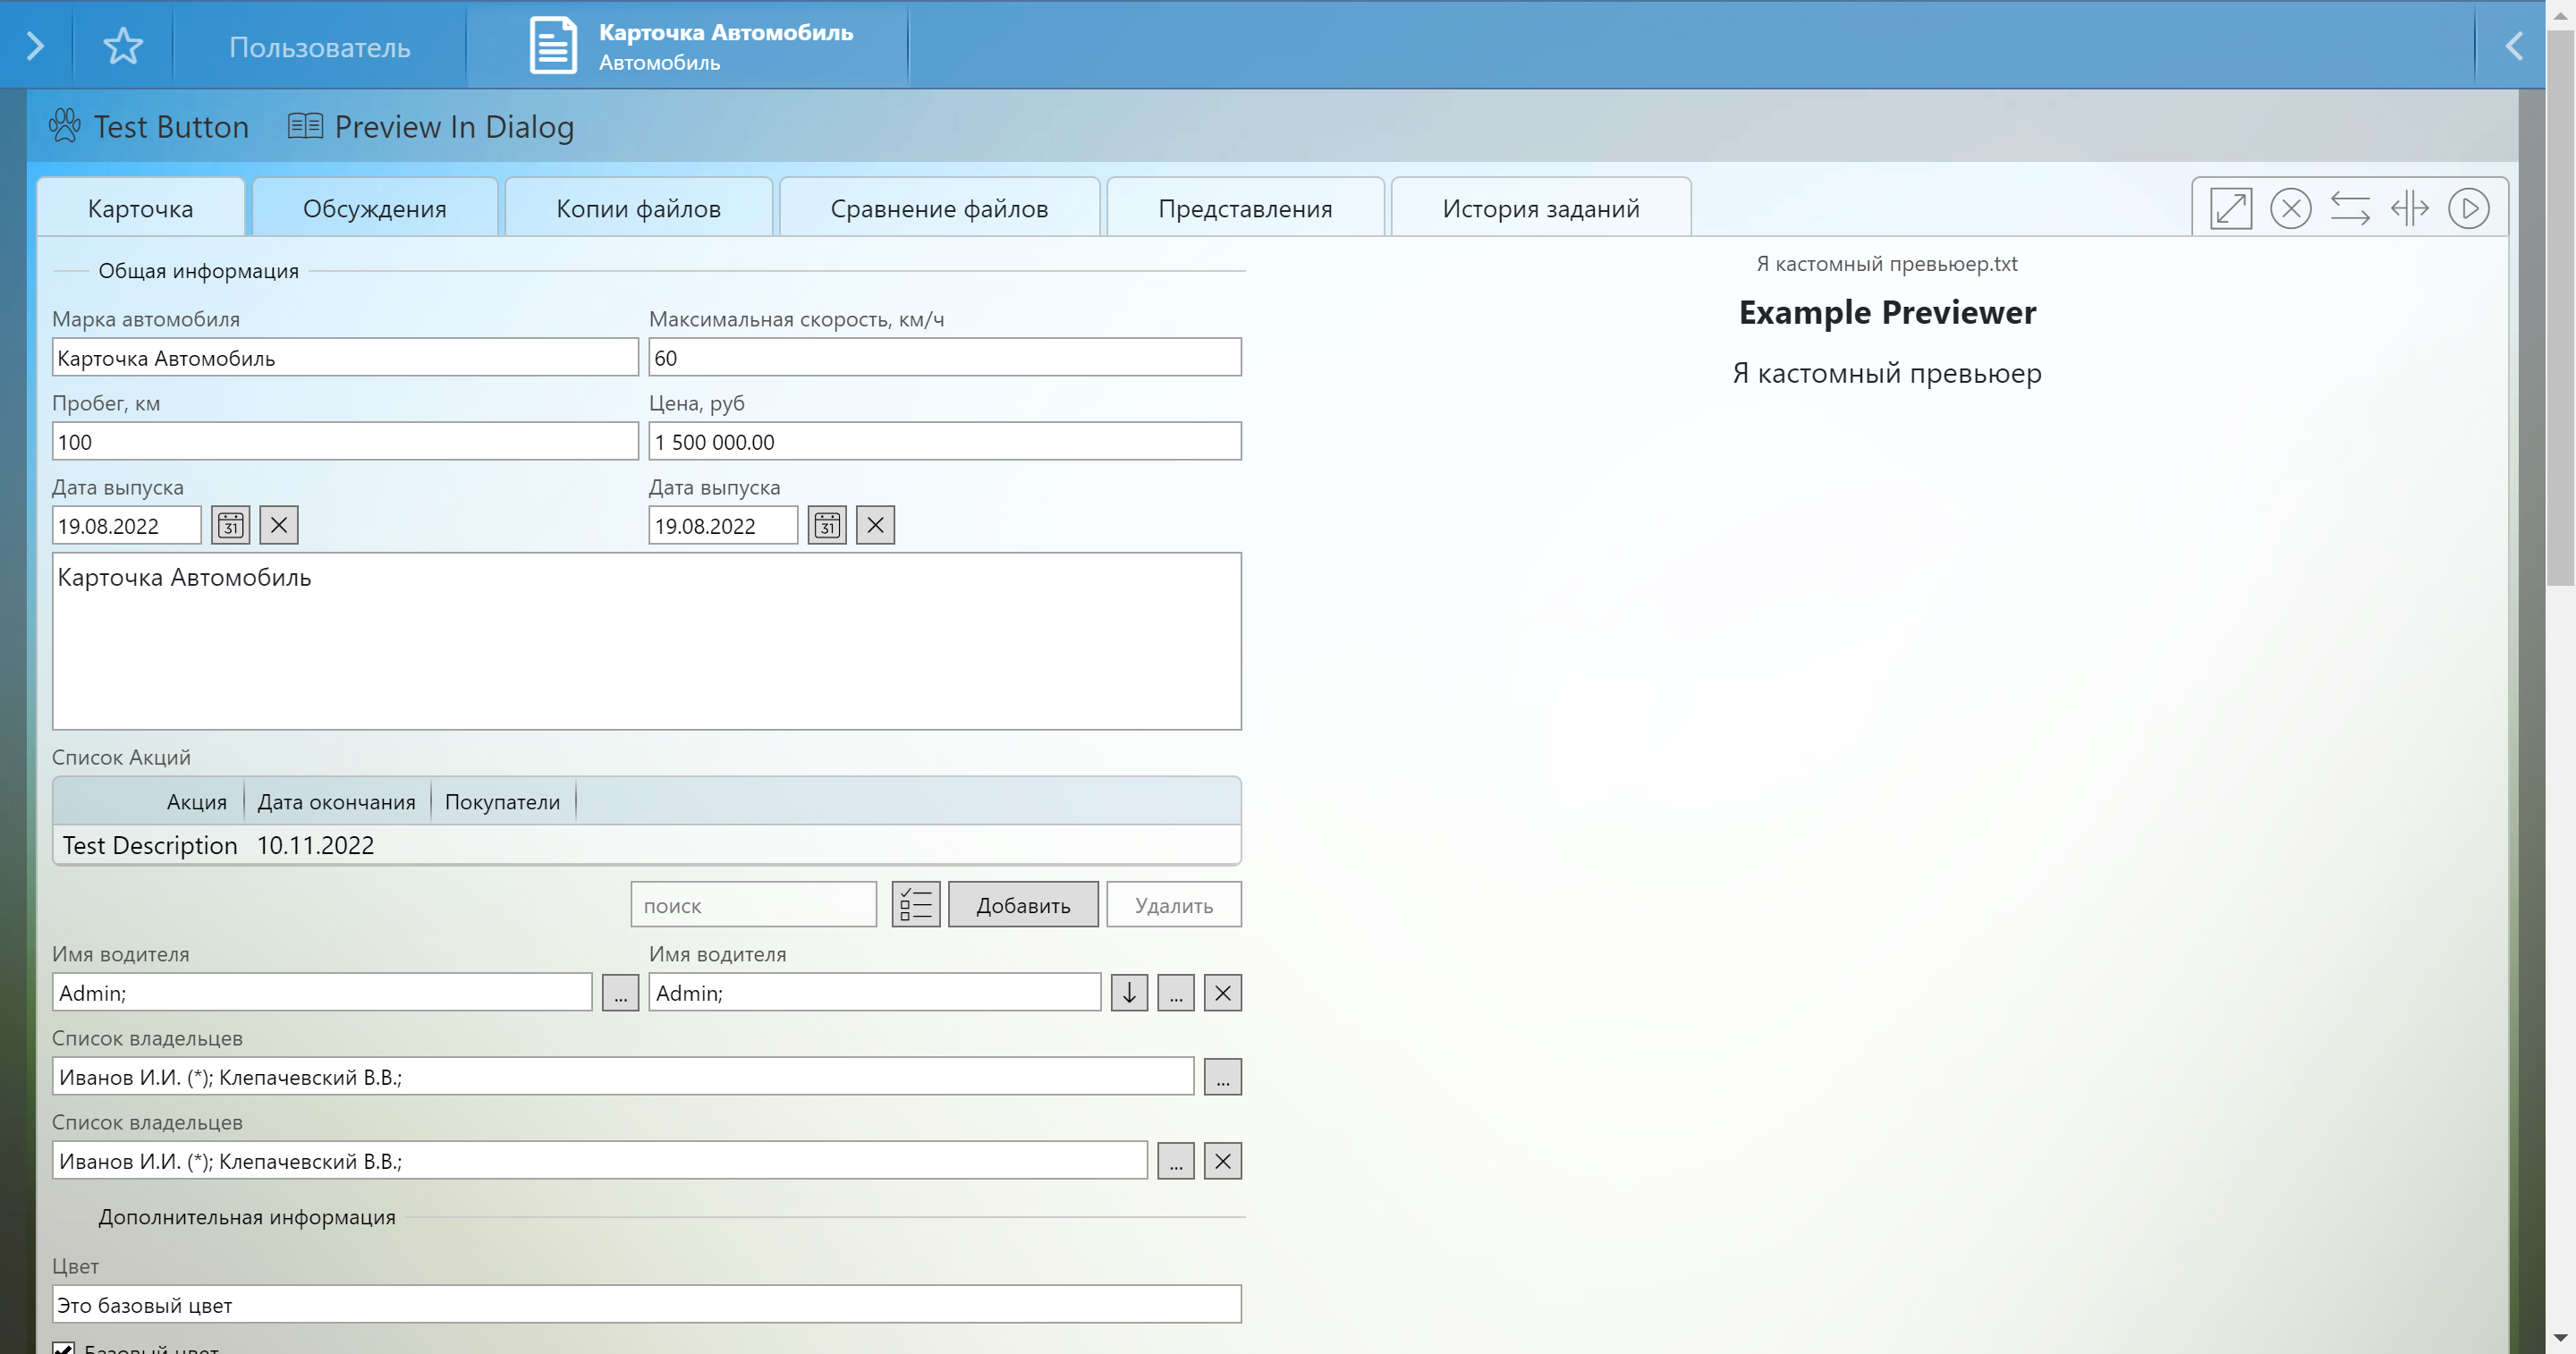Switch to Обсуждения tab

(375, 209)
